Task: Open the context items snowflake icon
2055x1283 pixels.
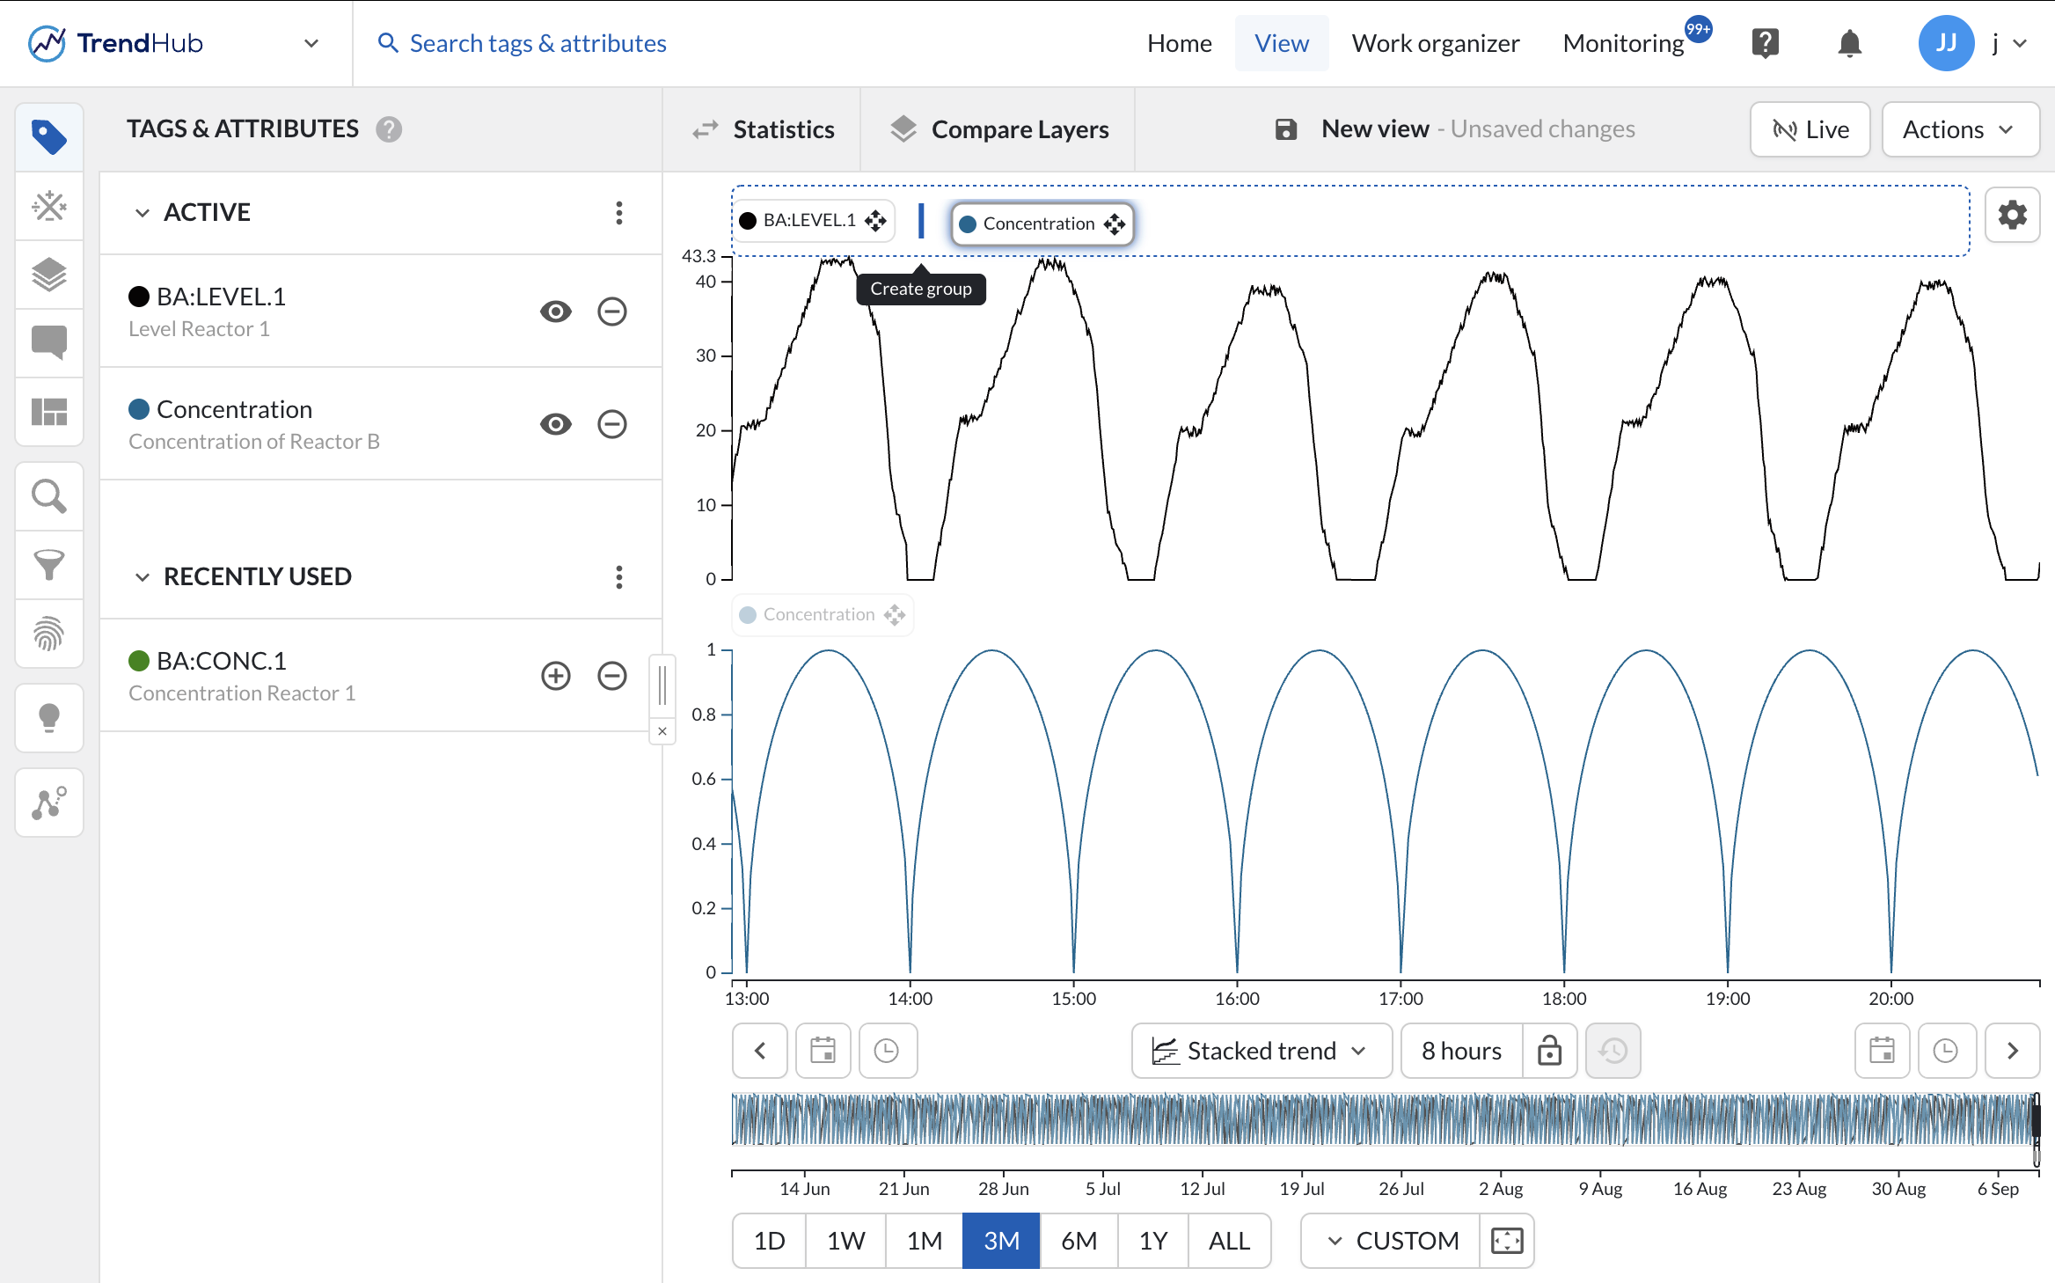Action: [49, 206]
